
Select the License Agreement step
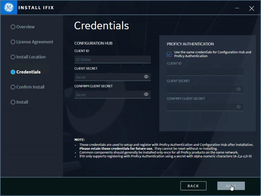[32, 42]
